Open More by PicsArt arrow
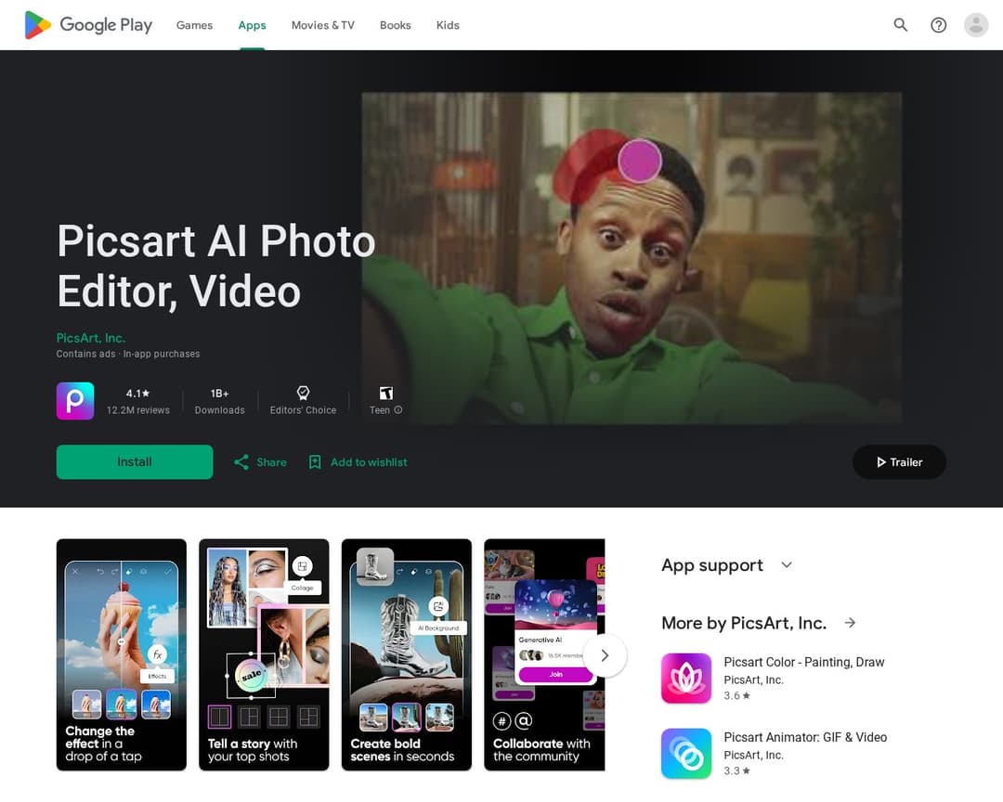Viewport: 1003px width, 802px height. (850, 622)
